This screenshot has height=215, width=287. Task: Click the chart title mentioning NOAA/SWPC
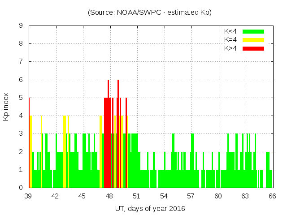150,13
